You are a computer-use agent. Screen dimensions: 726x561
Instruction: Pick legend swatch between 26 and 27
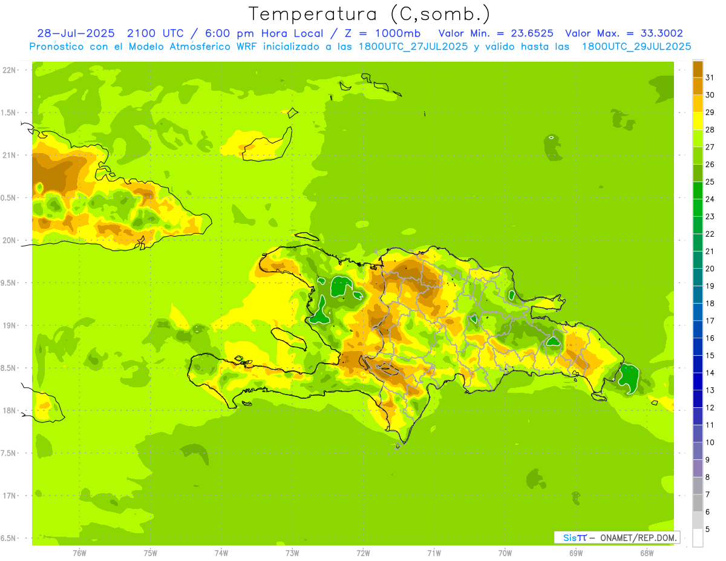click(x=698, y=156)
